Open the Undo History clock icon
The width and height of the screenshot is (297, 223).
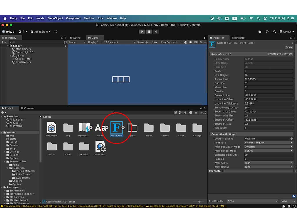click(x=267, y=32)
